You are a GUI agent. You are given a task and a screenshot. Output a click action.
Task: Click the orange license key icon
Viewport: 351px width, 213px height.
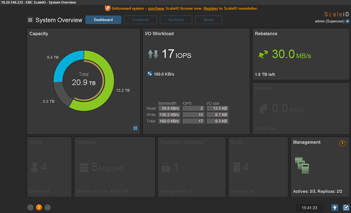point(107,8)
